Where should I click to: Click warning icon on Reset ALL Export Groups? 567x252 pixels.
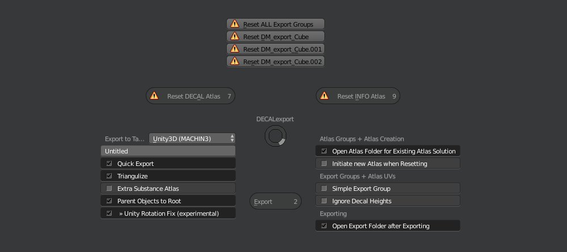235,24
